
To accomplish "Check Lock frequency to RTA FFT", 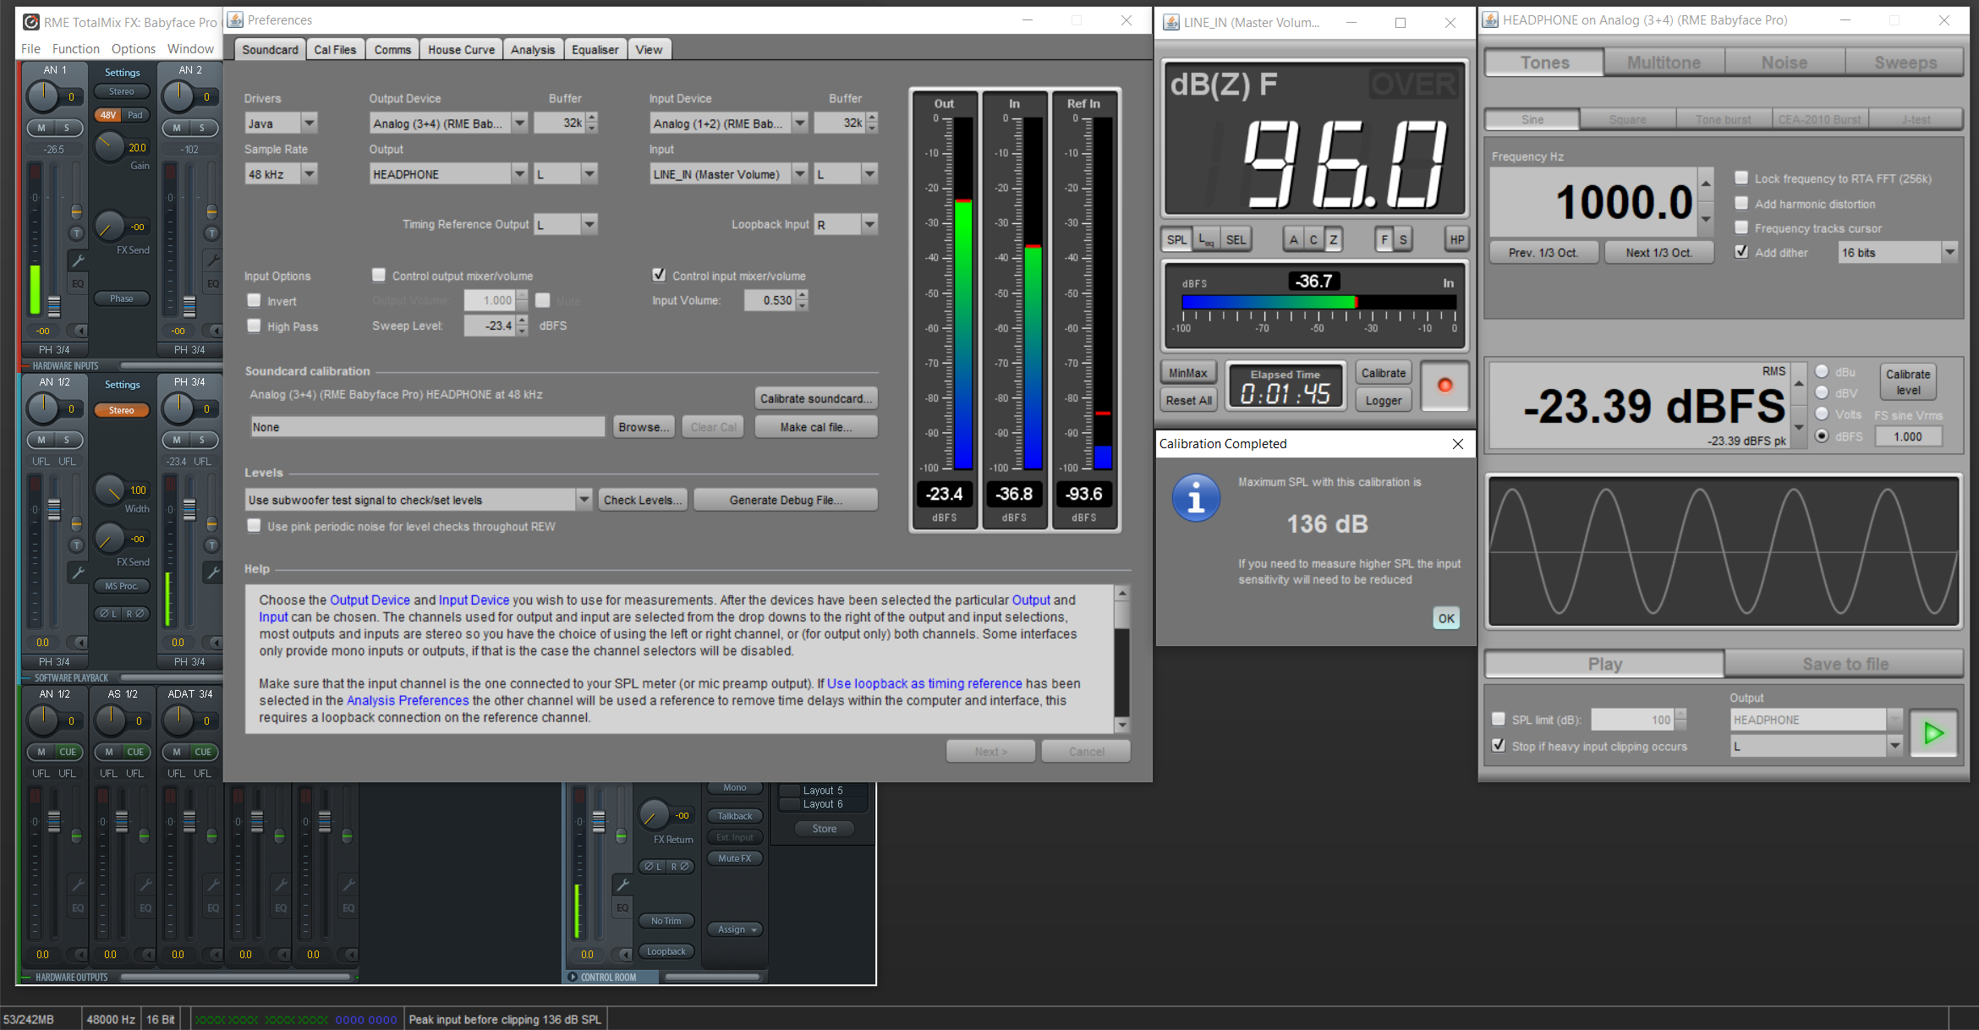I will (1741, 178).
